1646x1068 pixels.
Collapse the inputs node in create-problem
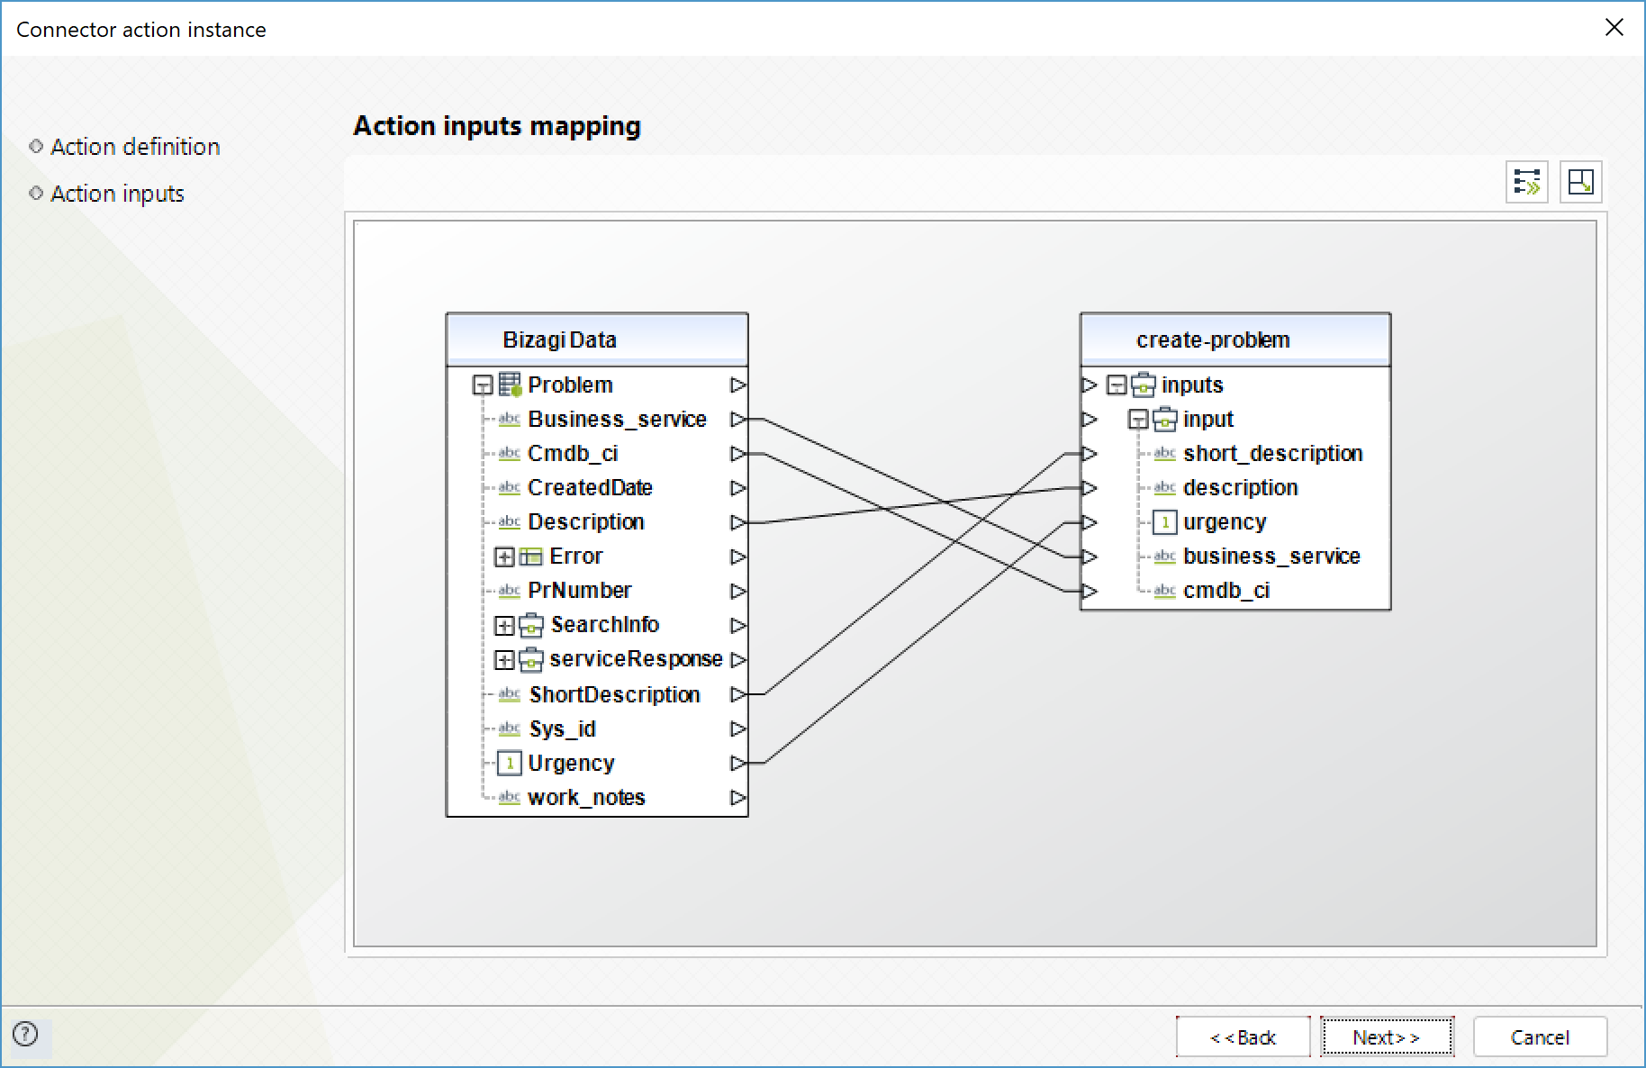(1117, 385)
